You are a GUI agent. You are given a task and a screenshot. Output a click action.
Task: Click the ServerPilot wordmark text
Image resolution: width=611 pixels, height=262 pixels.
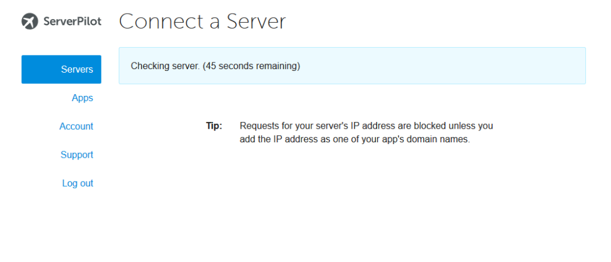pos(72,21)
